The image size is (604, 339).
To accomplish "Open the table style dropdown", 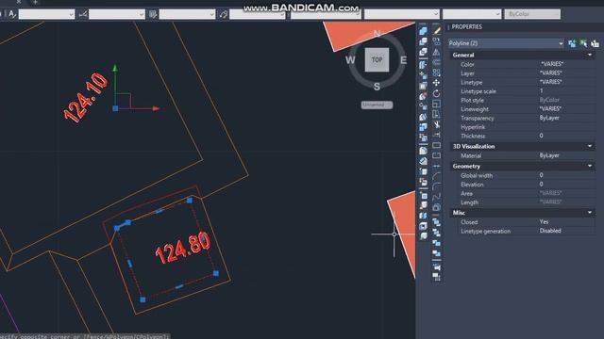I will pyautogui.click(x=187, y=14).
